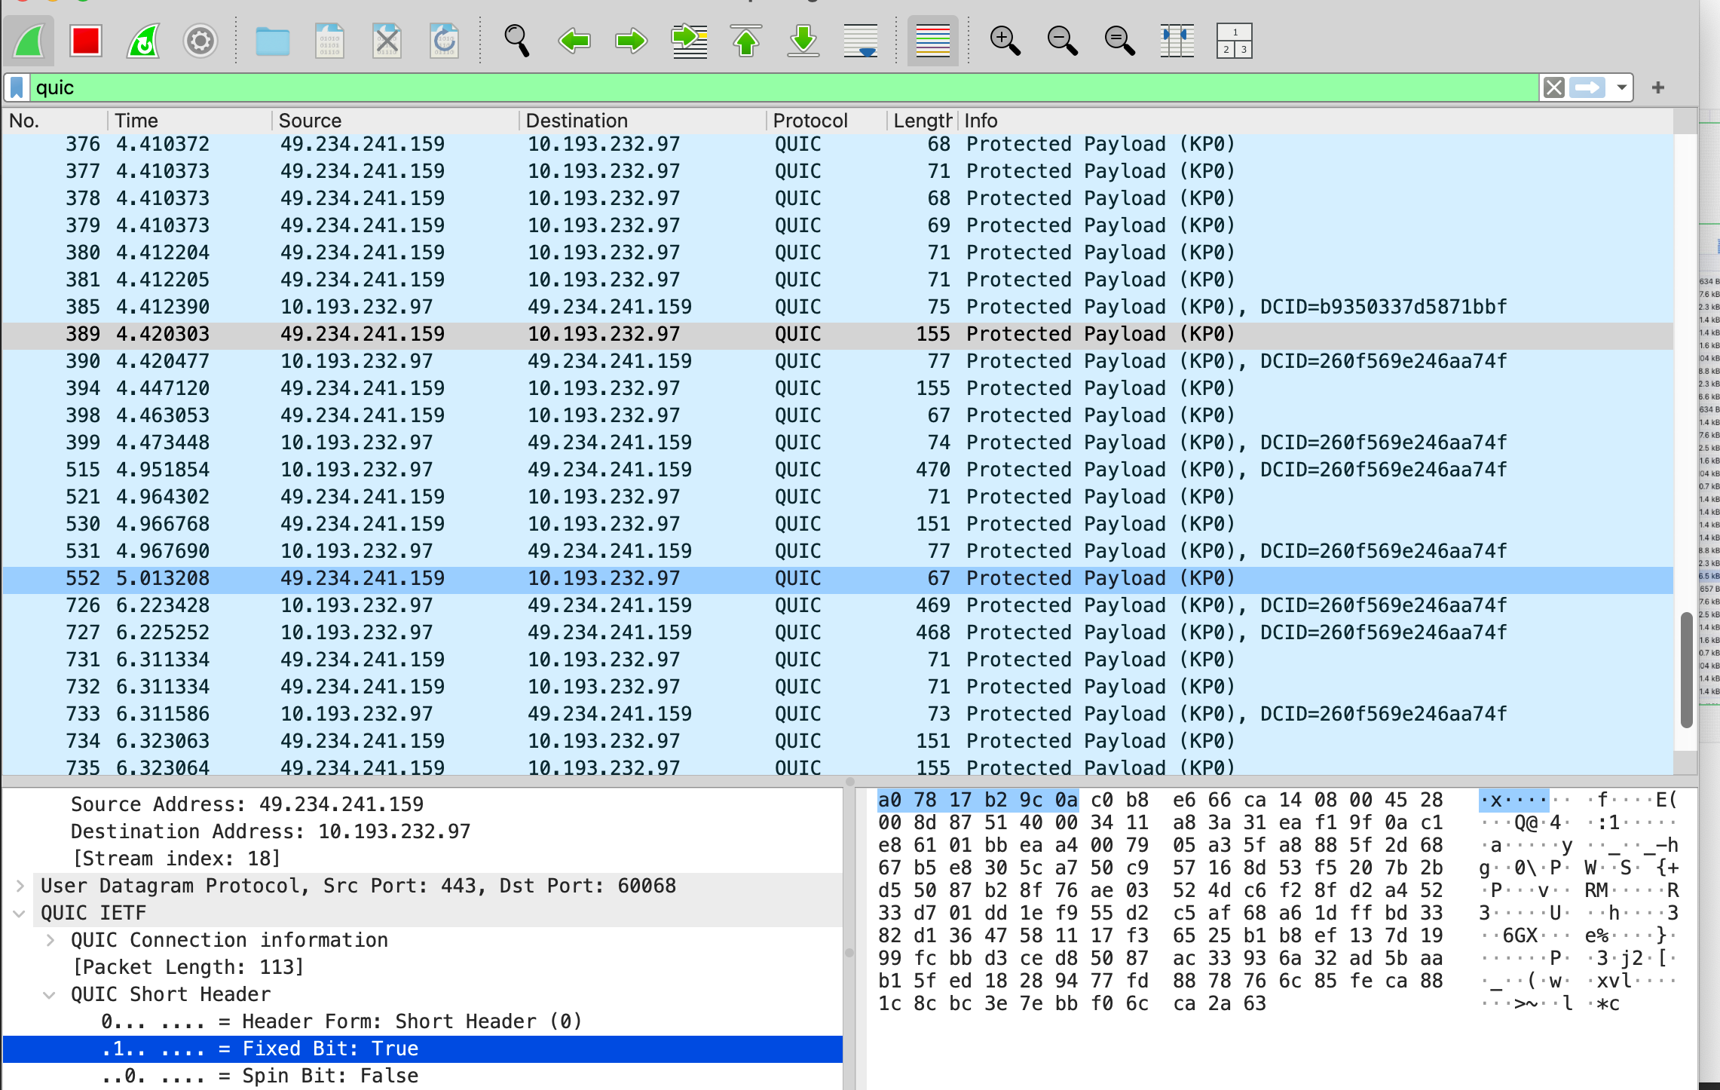Sort by the Source column header

point(310,121)
